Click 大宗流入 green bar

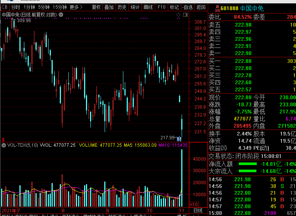[248, 171]
